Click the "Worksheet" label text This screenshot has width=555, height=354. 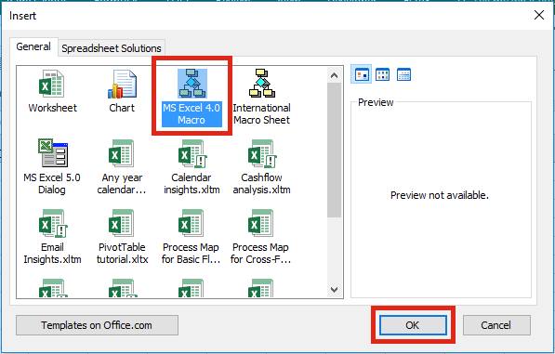click(x=52, y=108)
